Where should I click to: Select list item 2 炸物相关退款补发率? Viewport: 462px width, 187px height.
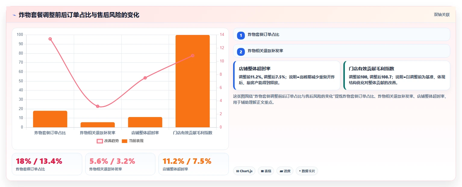point(342,51)
